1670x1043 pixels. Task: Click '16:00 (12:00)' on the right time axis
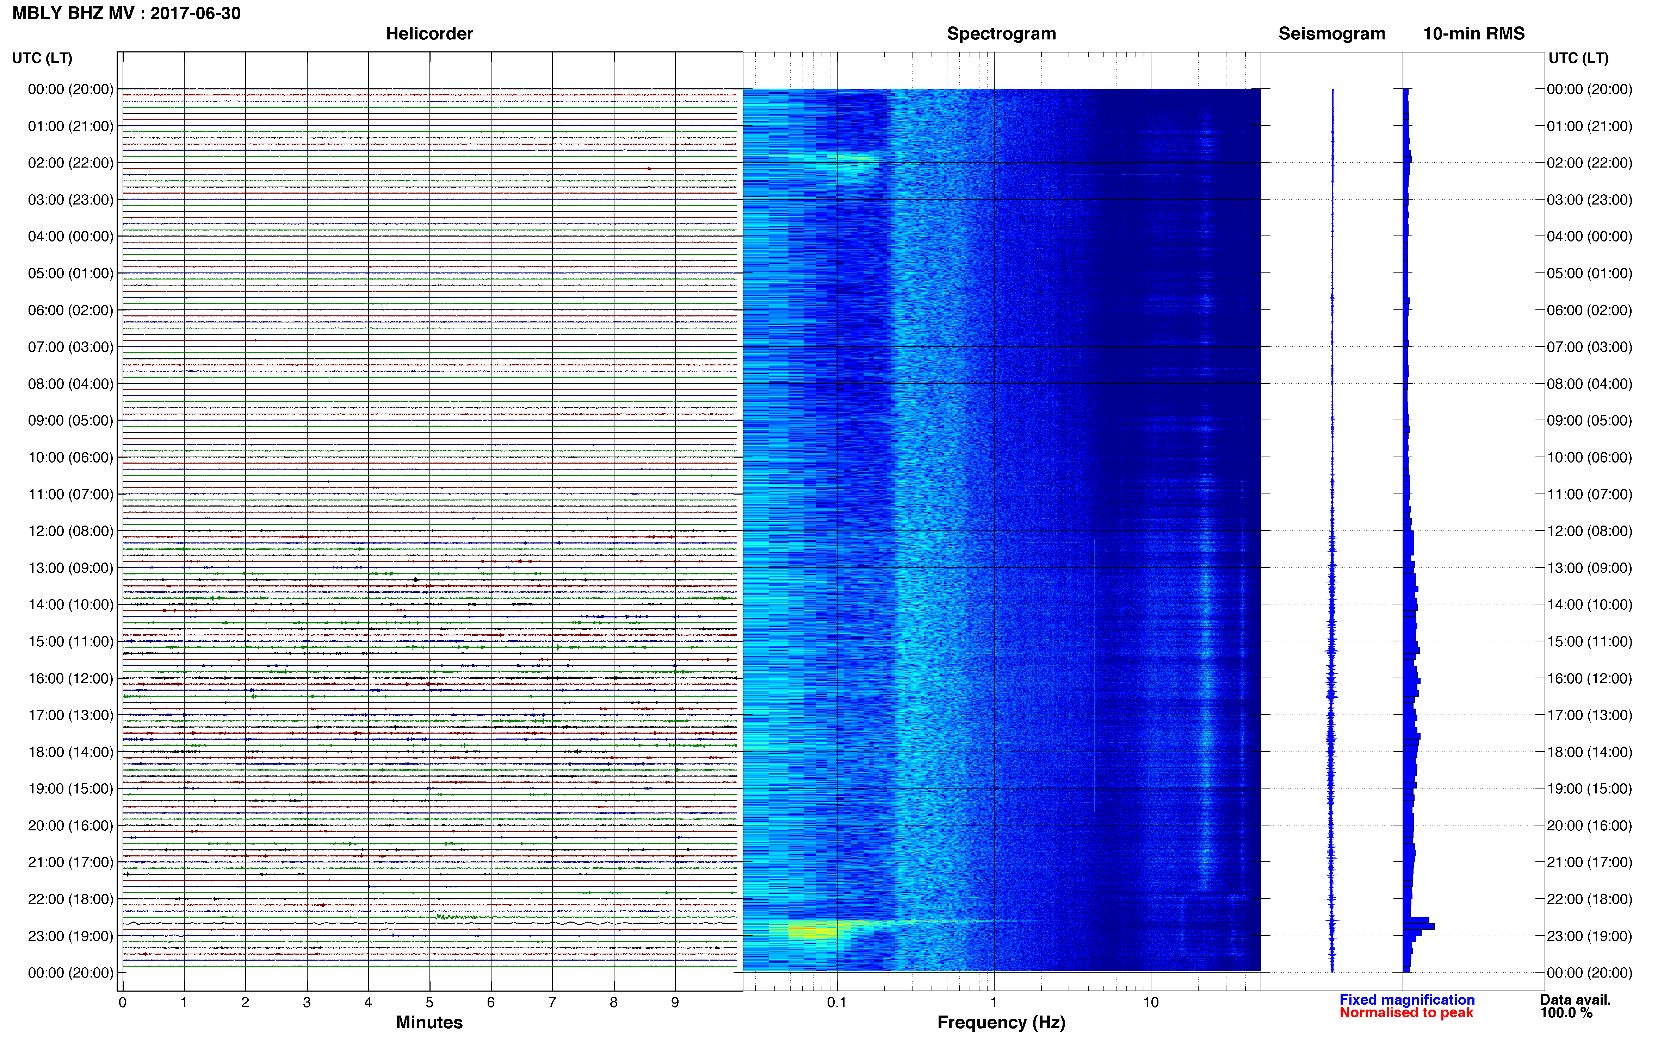coord(1589,679)
